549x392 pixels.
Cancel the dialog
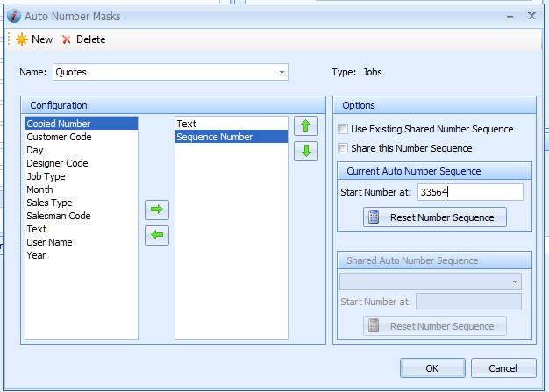point(503,368)
